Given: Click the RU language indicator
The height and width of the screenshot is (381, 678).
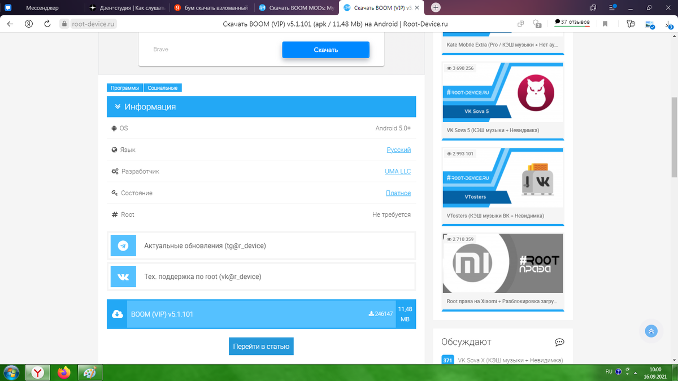Looking at the screenshot, I should pos(609,372).
